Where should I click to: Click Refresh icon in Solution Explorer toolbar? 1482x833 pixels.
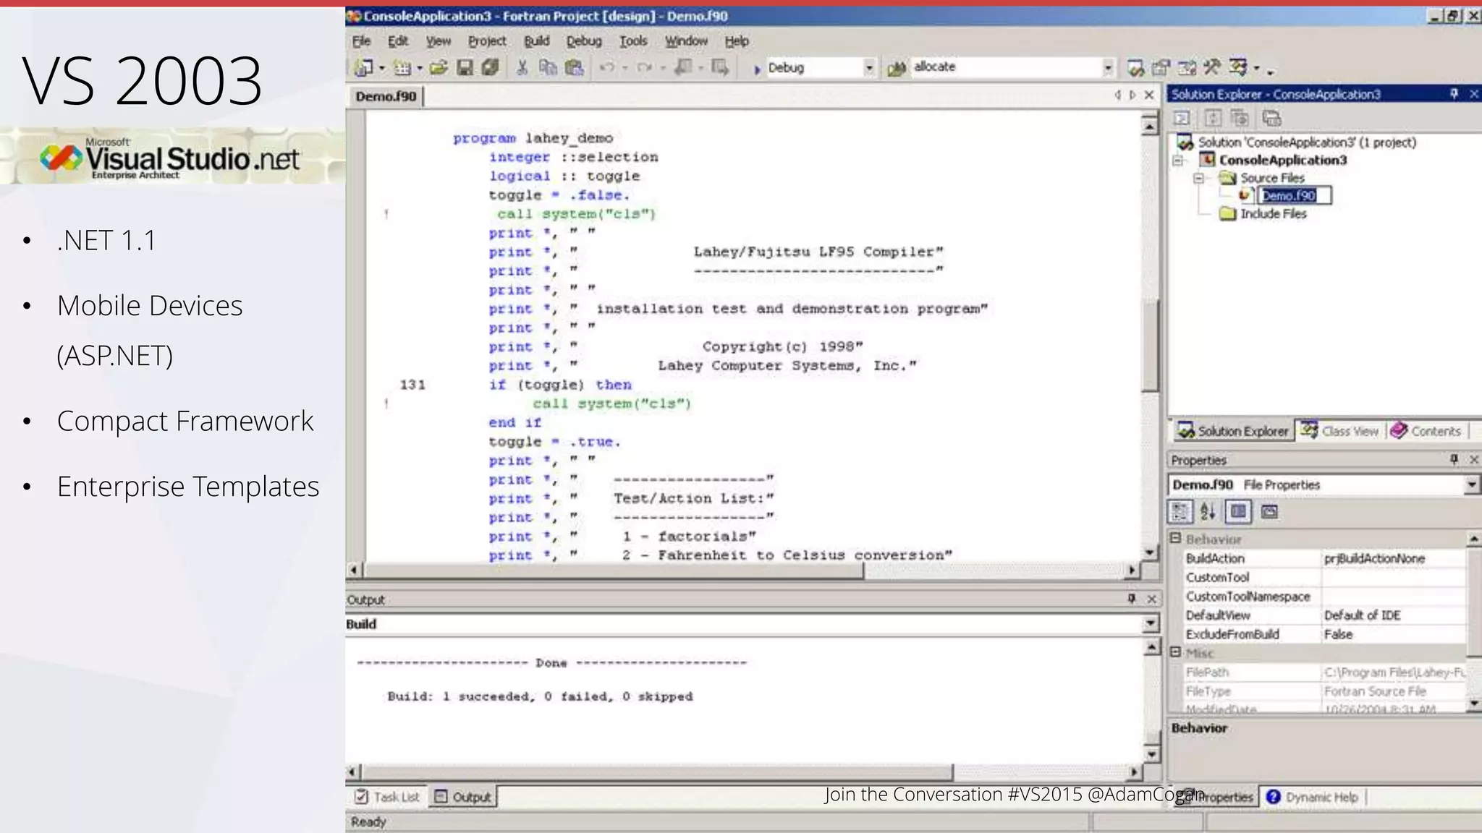1214,118
